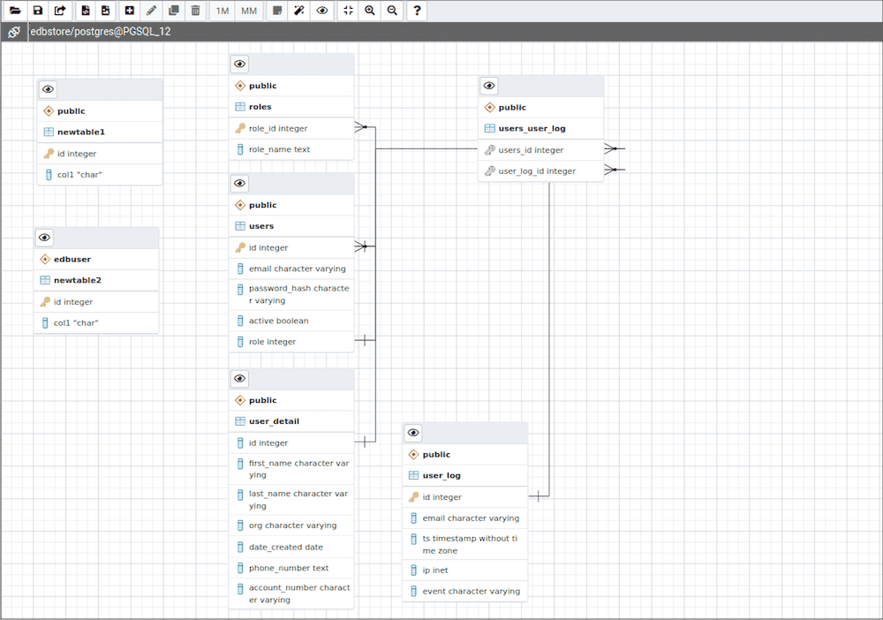
Task: Open the ERD help documentation
Action: coord(417,10)
